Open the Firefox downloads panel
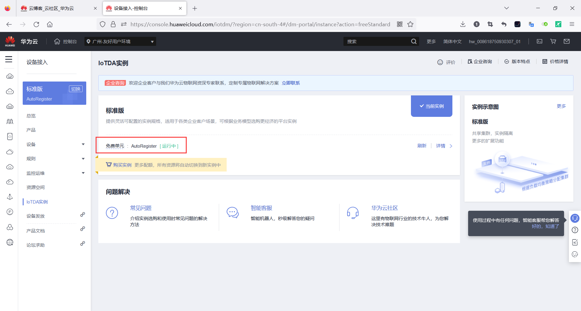This screenshot has height=311, width=581. click(463, 24)
